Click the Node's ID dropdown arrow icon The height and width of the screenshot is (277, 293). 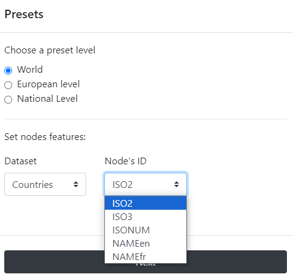pos(177,184)
